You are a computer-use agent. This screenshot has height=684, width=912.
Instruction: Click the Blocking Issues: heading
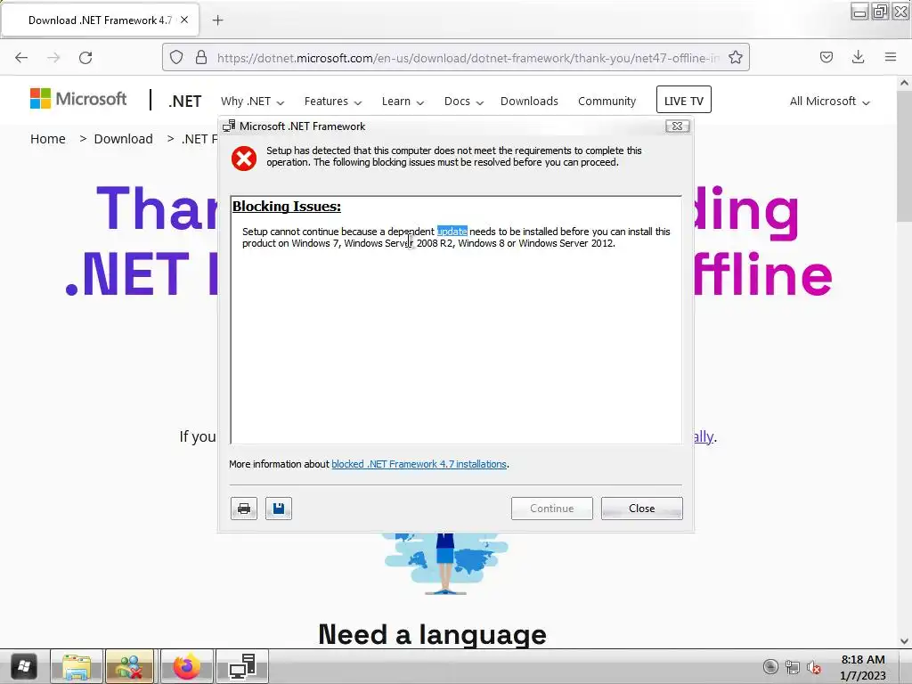click(286, 207)
